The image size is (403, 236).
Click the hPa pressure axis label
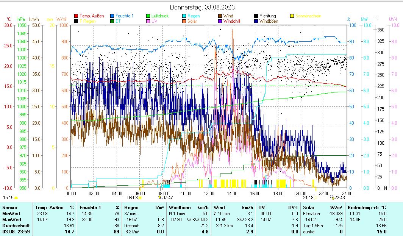pyautogui.click(x=21, y=19)
